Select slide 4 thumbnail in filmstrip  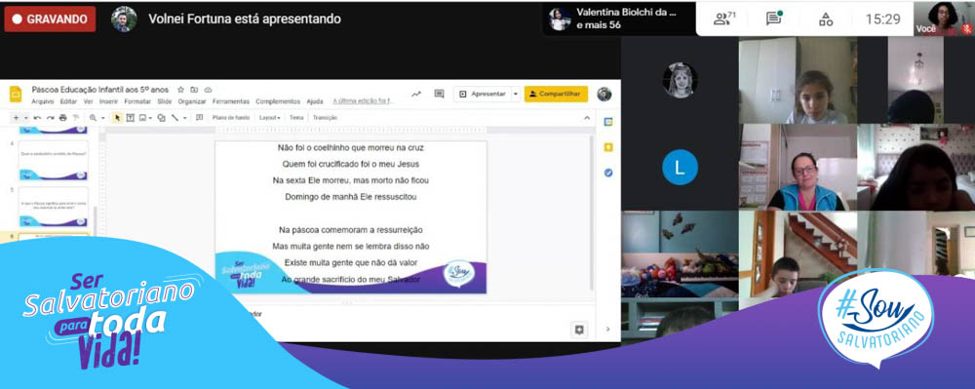pyautogui.click(x=53, y=160)
